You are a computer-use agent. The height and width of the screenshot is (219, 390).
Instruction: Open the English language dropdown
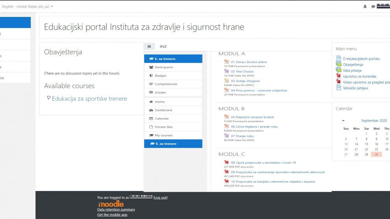(x=28, y=7)
